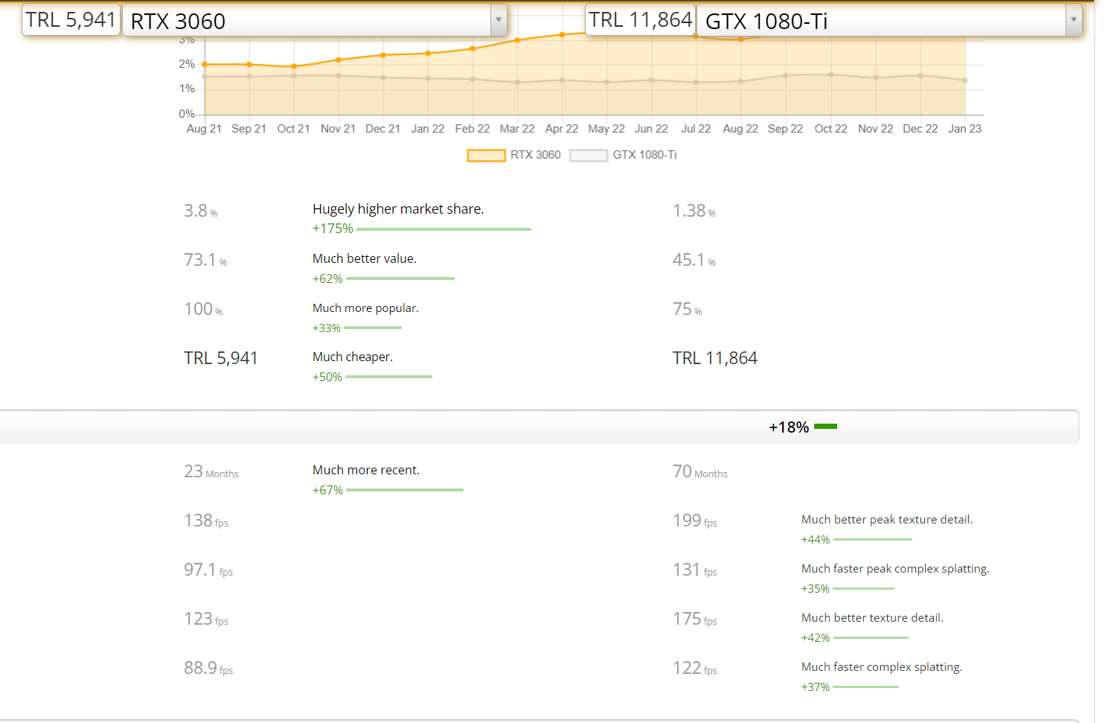Click the Apr 22 label on the chart axis

[562, 129]
